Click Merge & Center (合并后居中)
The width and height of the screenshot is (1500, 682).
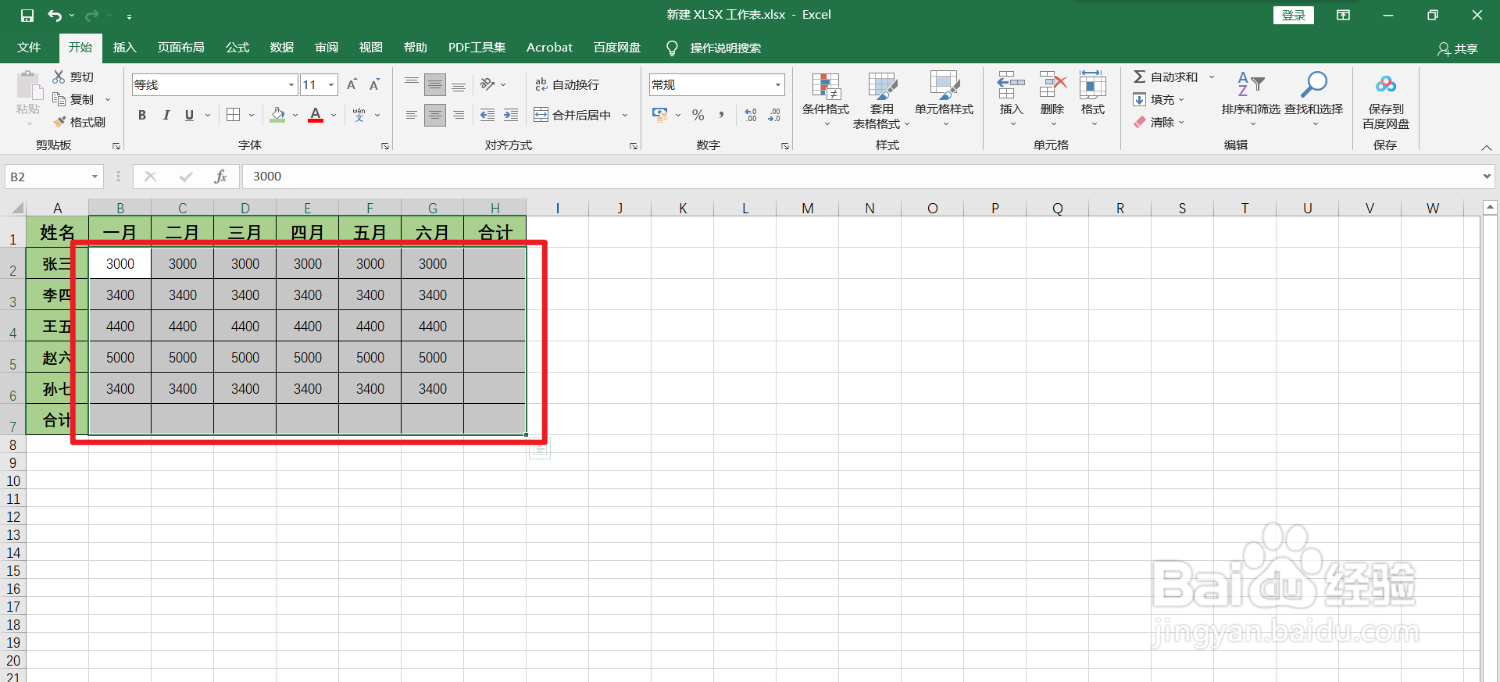[573, 115]
